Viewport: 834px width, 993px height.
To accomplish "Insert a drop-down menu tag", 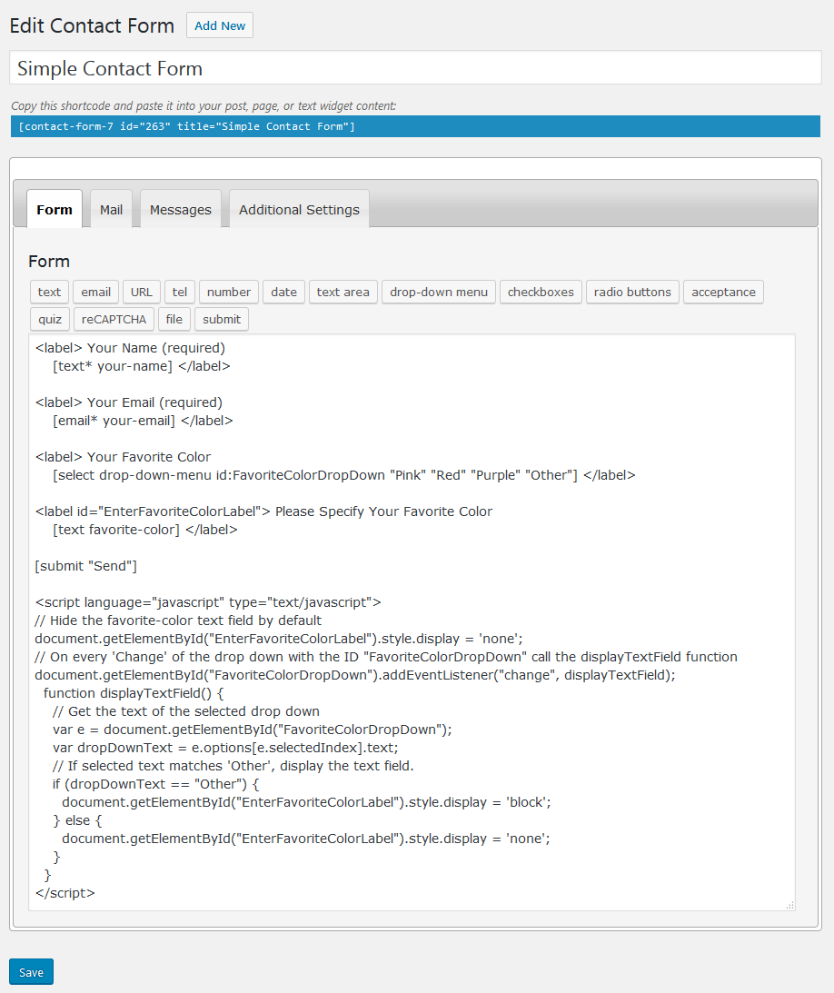I will pos(439,292).
